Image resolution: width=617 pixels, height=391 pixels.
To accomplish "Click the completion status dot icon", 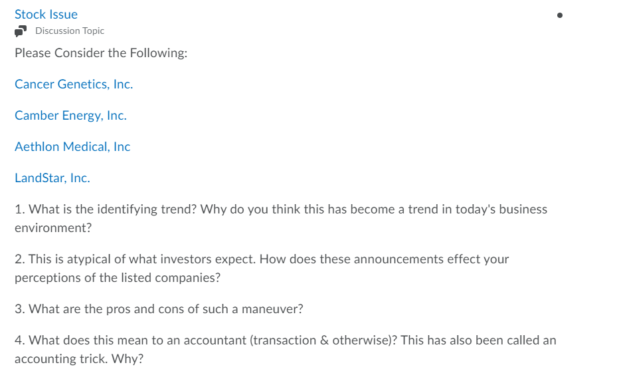I will [x=559, y=15].
